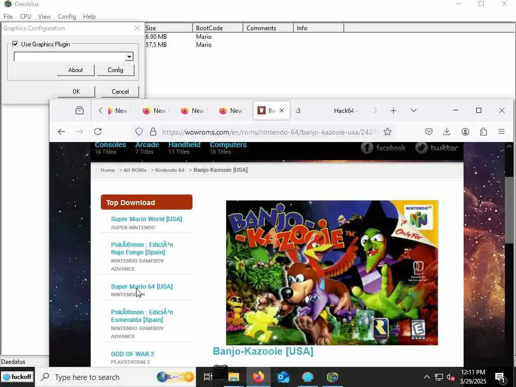Click the tracking protection shield icon
This screenshot has height=387, width=516.
point(139,132)
